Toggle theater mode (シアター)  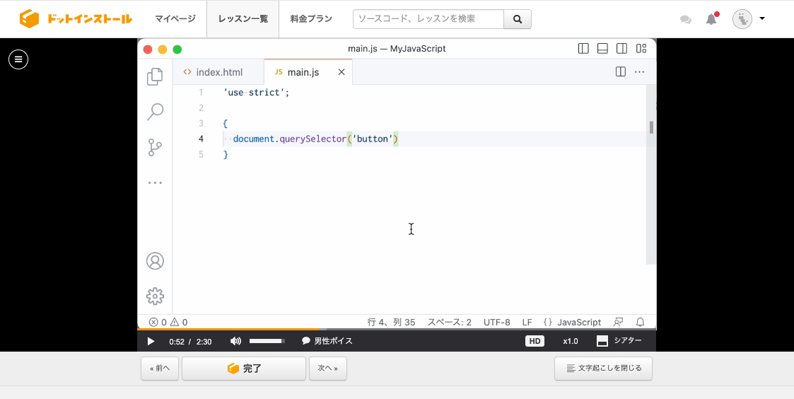619,341
